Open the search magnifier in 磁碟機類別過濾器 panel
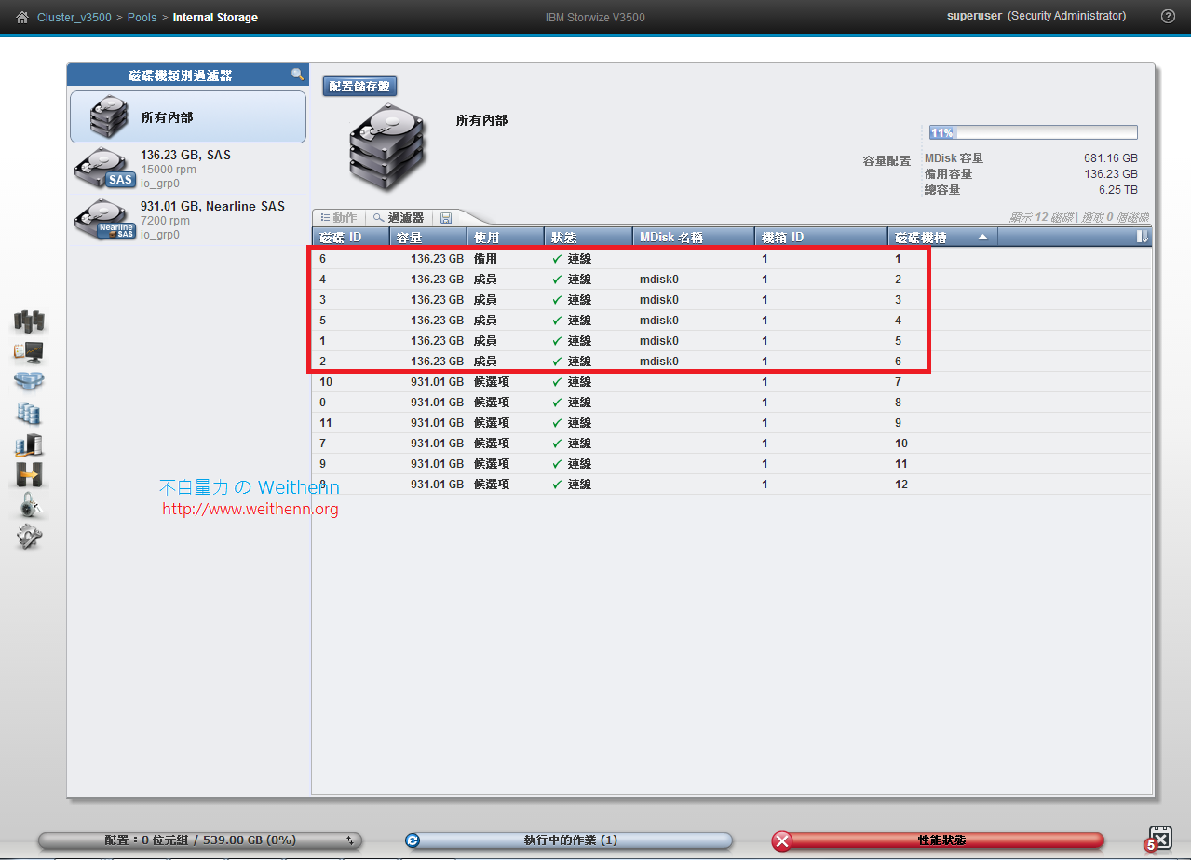The image size is (1191, 860). [296, 74]
